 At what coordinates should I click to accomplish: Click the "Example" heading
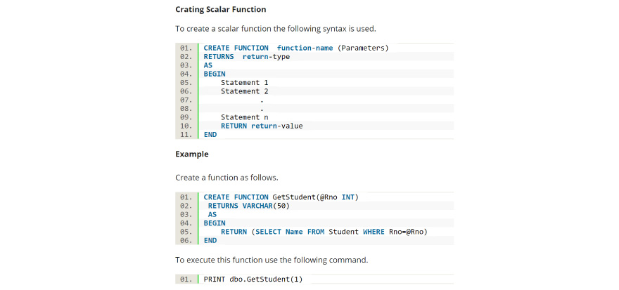pos(191,154)
